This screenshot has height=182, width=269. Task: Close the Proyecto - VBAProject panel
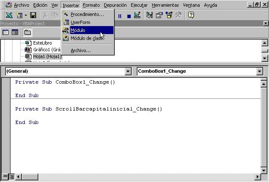[x=266, y=24]
